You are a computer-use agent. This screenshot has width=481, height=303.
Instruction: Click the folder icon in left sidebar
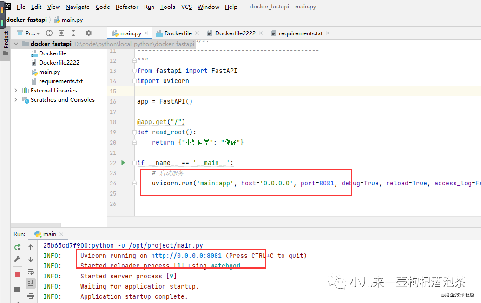pyautogui.click(x=6, y=53)
